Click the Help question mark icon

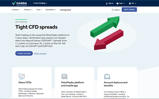[117, 4]
